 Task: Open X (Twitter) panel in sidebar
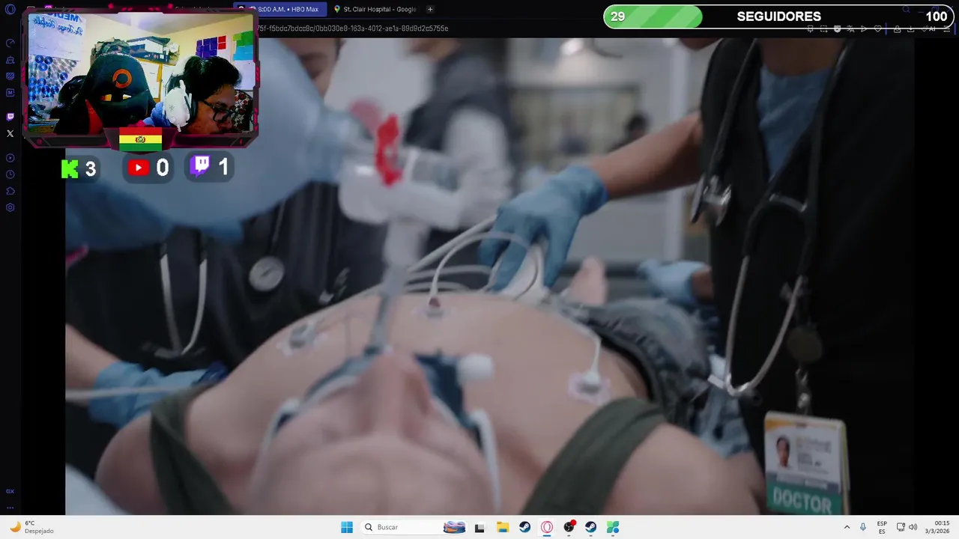point(10,134)
